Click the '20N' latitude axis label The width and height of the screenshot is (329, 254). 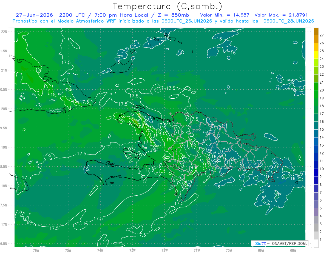[4, 109]
